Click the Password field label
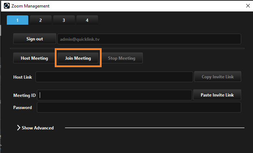 (23, 107)
